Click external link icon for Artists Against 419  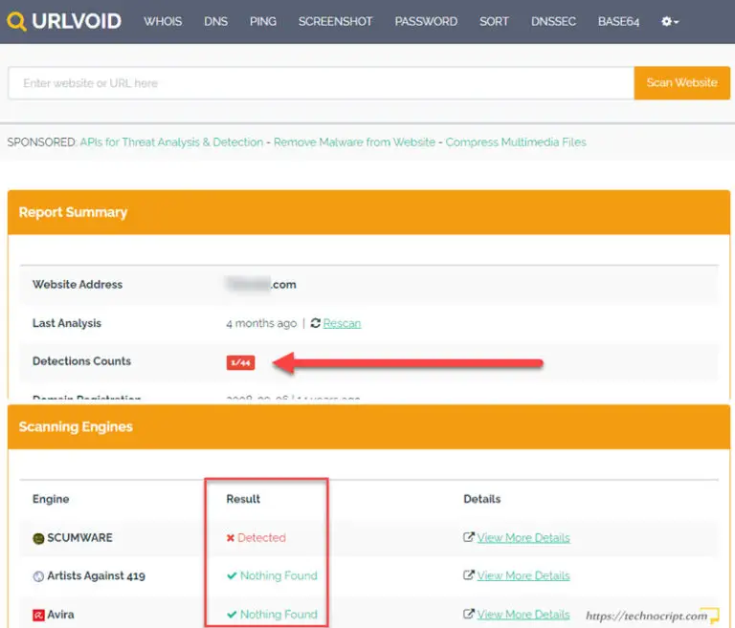coord(468,575)
